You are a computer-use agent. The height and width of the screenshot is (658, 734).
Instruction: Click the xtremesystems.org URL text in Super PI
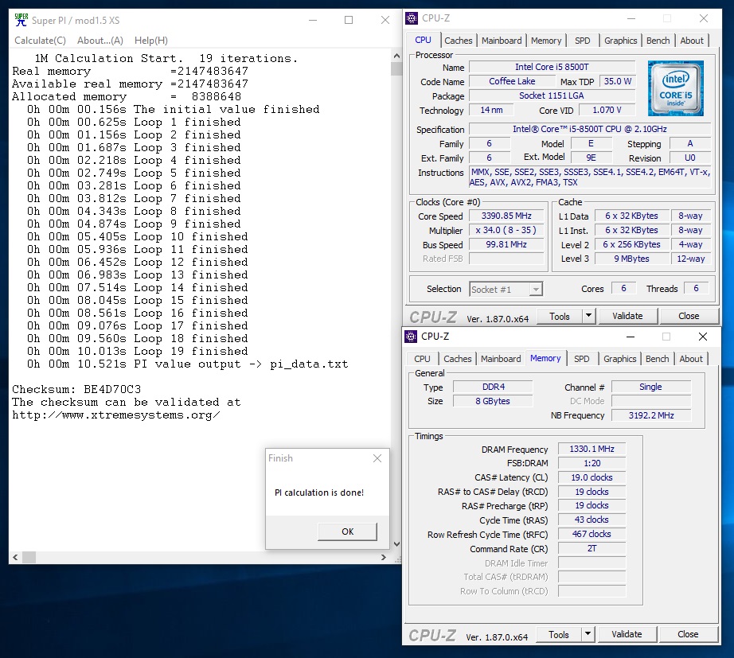pos(115,415)
